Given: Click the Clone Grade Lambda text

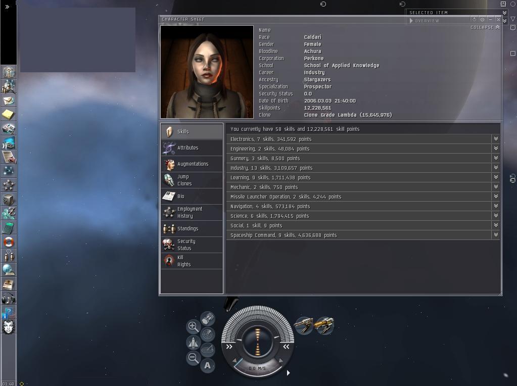Looking at the screenshot, I should tap(348, 115).
